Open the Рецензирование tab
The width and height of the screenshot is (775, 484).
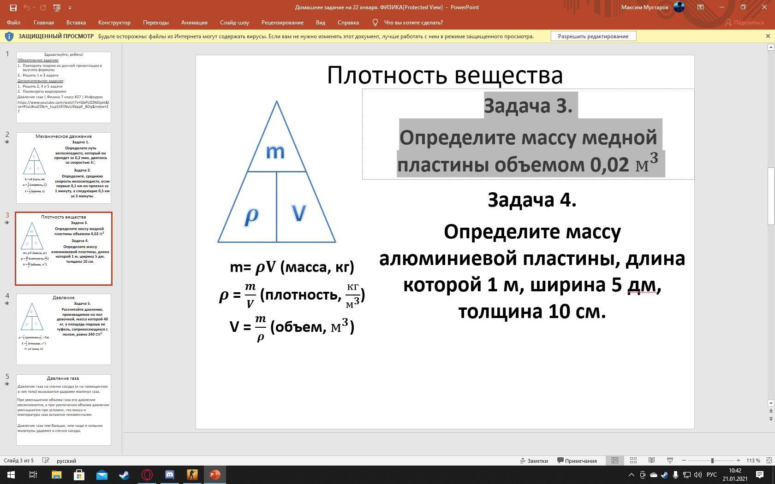point(282,23)
